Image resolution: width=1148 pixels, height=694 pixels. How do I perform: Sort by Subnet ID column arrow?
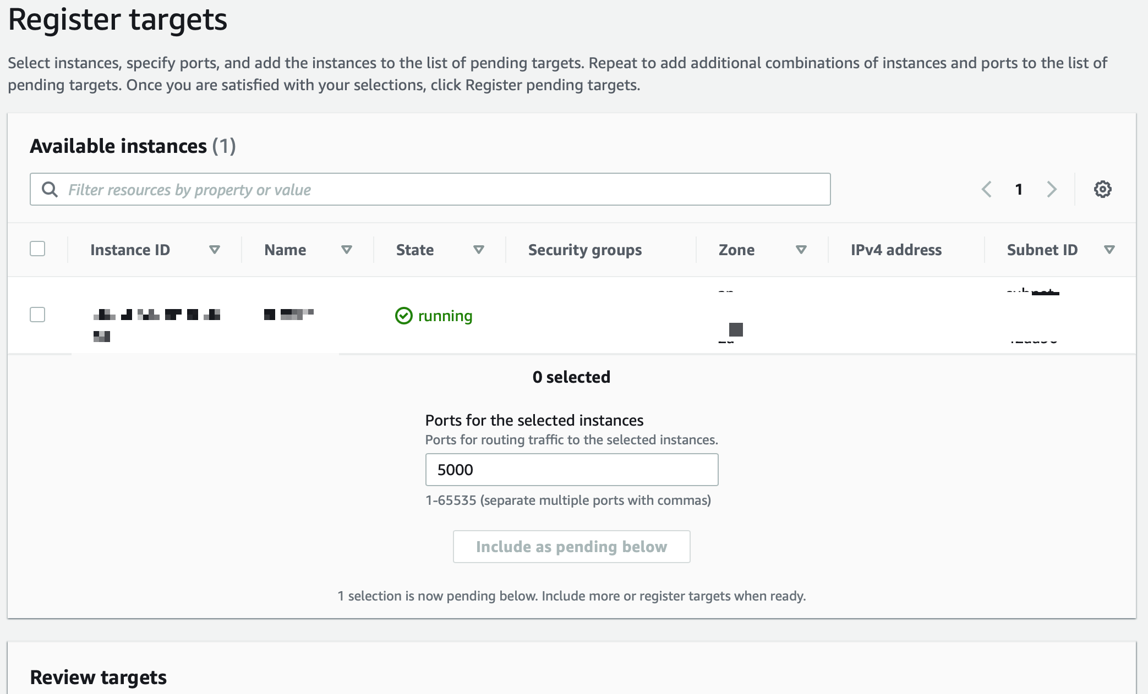point(1109,250)
